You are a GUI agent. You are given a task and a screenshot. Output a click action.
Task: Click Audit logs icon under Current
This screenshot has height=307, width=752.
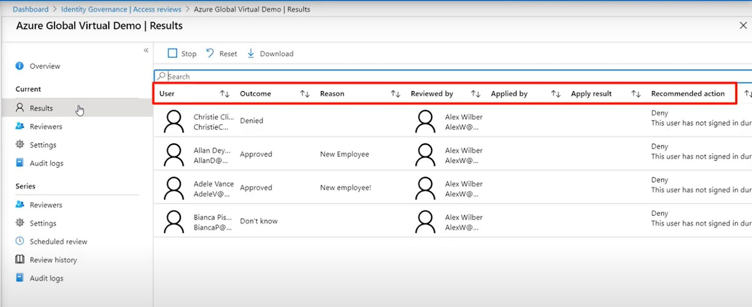[x=20, y=163]
